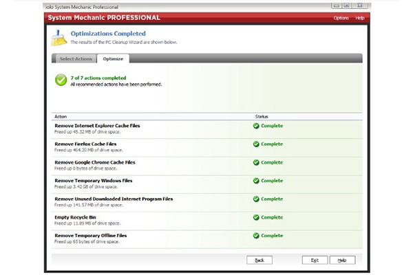The height and width of the screenshot is (275, 413).
Task: Select 'Remove Google Chrome Cache Files' row title
Action: pyautogui.click(x=95, y=162)
